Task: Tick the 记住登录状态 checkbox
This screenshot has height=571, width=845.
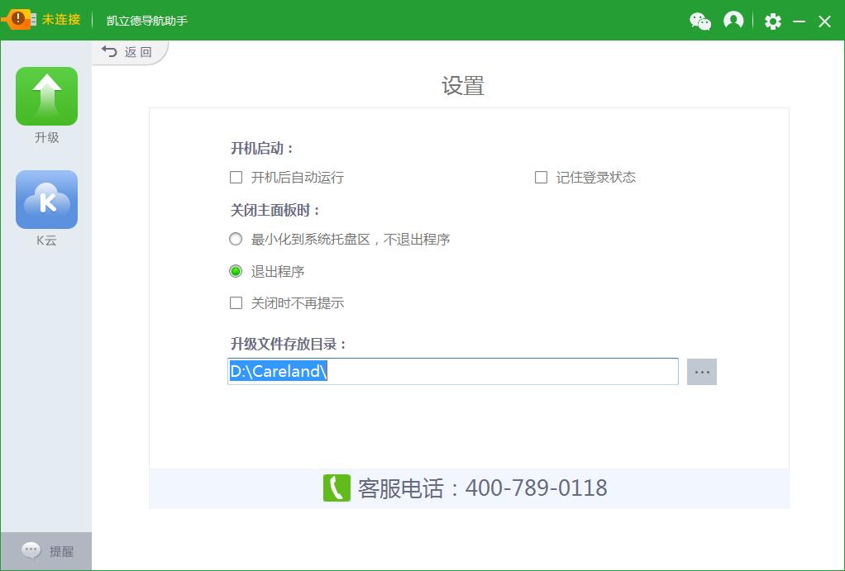Action: (x=541, y=177)
